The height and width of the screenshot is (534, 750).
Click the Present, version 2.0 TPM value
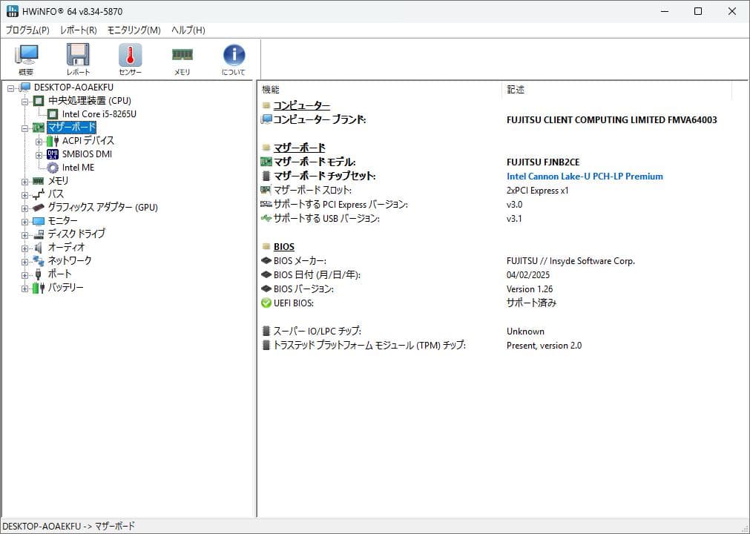click(x=544, y=346)
